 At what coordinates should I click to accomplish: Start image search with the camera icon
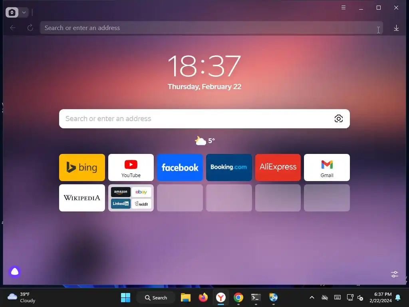[339, 118]
